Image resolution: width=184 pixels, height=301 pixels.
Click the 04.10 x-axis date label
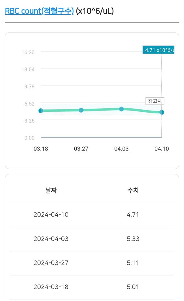click(x=161, y=149)
